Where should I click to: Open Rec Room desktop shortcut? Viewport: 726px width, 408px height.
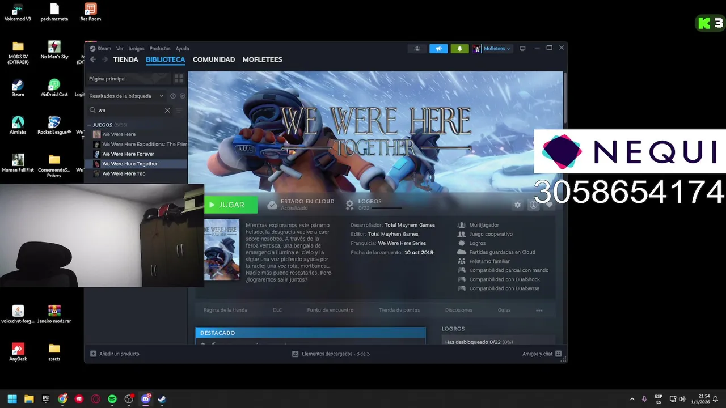click(90, 12)
